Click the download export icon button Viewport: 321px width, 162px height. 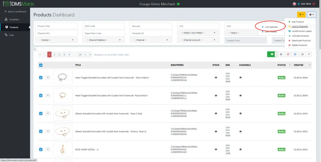[x=281, y=54]
